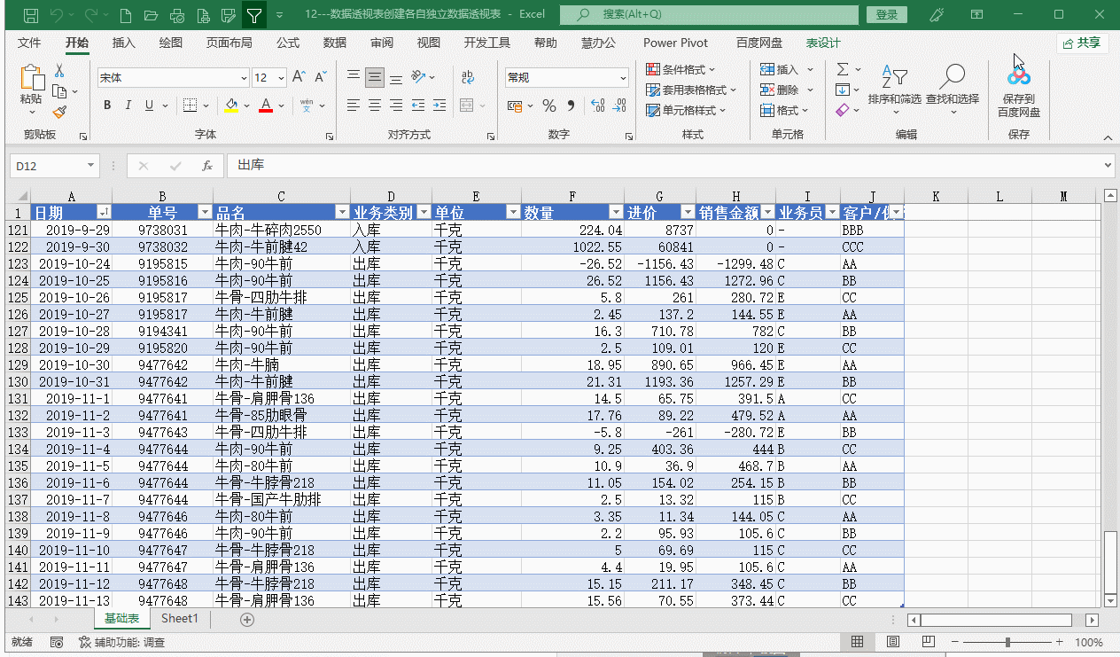Screen dimensions: 1120x657
Task: Click the Percent Style icon
Action: 549,106
